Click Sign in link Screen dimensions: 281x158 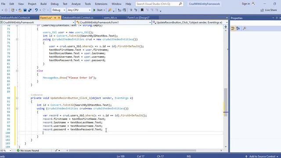pyautogui.click(x=246, y=4)
